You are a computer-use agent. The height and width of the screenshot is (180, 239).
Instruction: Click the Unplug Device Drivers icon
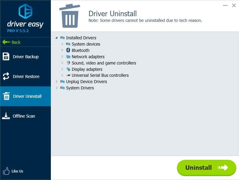click(63, 82)
